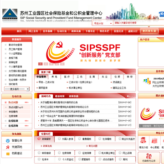This screenshot has height=164, width=164.
Task: Open the red building icon under 单位介绍
Action: point(143,140)
